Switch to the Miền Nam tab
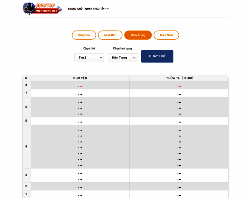251x198 pixels. point(166,35)
